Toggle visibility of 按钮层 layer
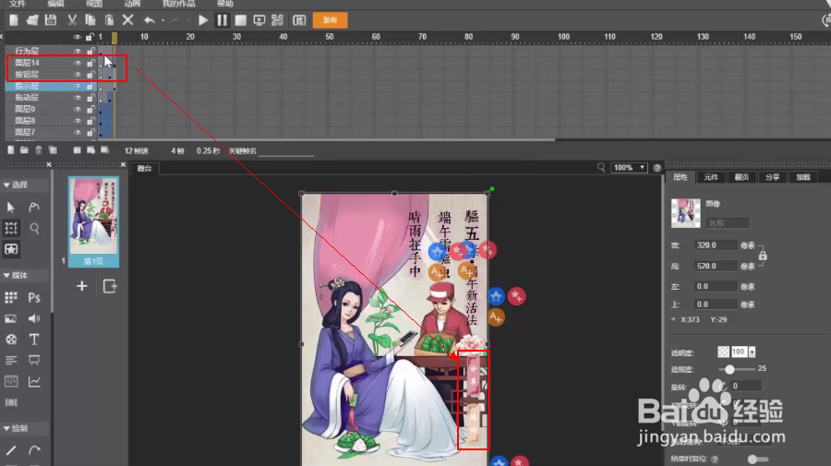This screenshot has height=466, width=831. click(x=78, y=75)
